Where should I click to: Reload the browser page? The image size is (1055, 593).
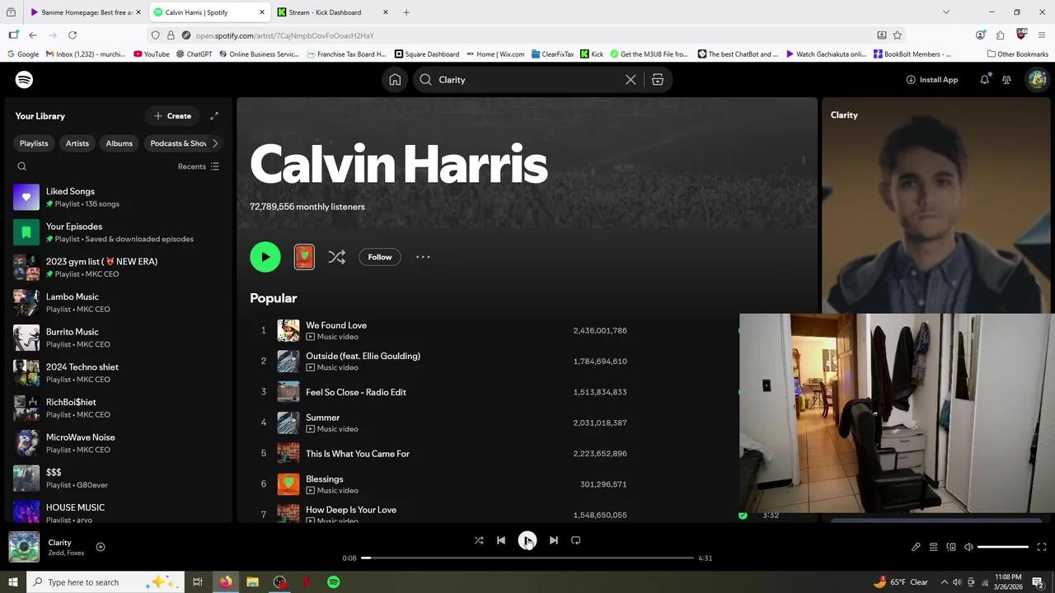(73, 35)
